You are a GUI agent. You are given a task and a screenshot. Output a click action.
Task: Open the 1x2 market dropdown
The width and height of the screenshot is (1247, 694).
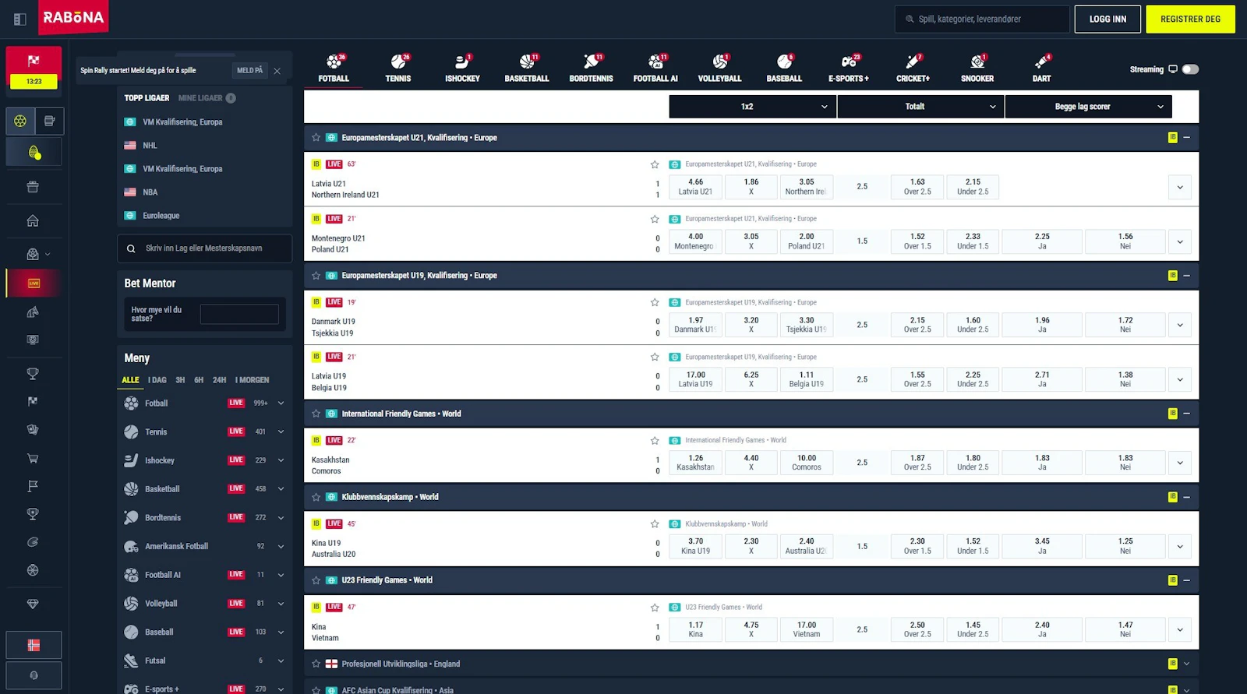tap(752, 107)
